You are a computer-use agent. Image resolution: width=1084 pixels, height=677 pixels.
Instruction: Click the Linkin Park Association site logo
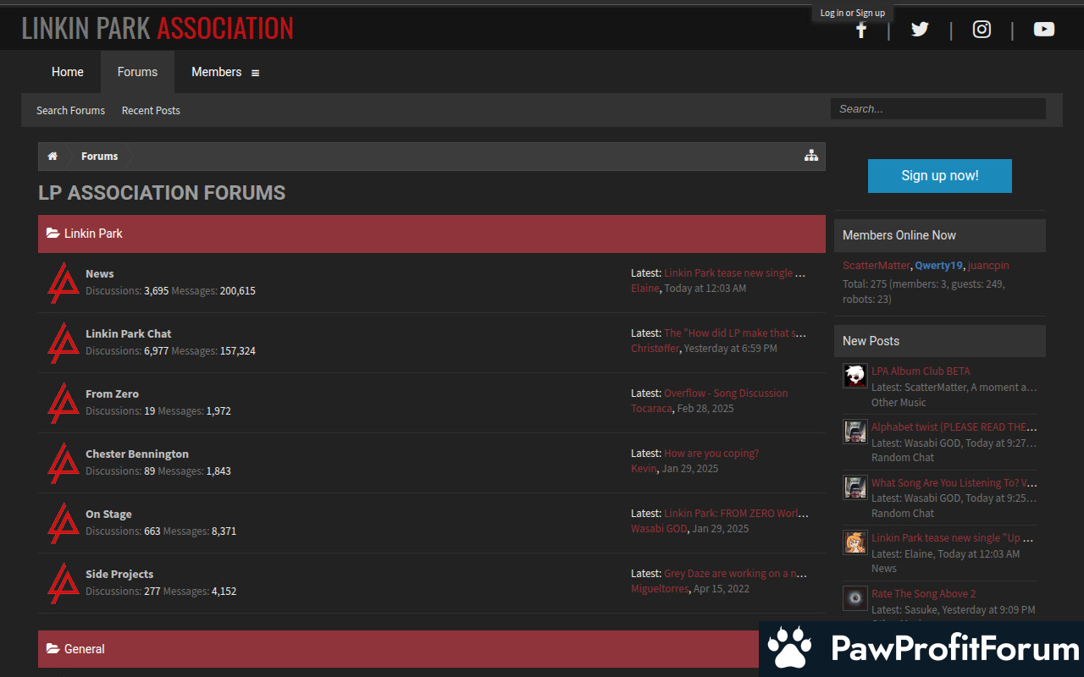[x=158, y=28]
